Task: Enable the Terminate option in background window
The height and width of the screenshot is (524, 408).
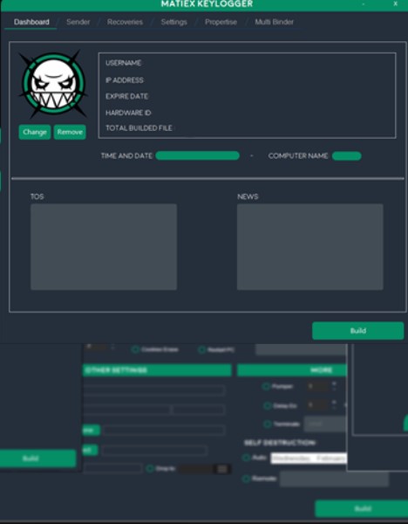Action: click(x=268, y=424)
